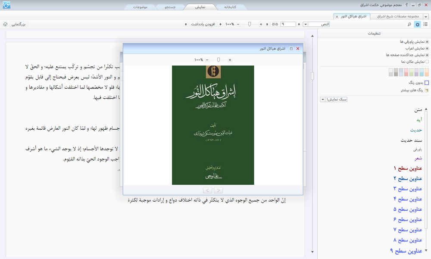This screenshot has width=431, height=259.
Task: Open the table of contents list icon
Action: (425, 25)
